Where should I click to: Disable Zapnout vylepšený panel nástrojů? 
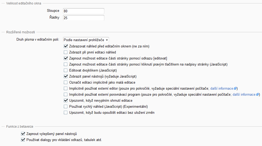(23, 134)
